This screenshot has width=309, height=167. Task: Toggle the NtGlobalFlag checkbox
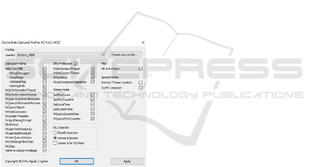tap(45, 81)
